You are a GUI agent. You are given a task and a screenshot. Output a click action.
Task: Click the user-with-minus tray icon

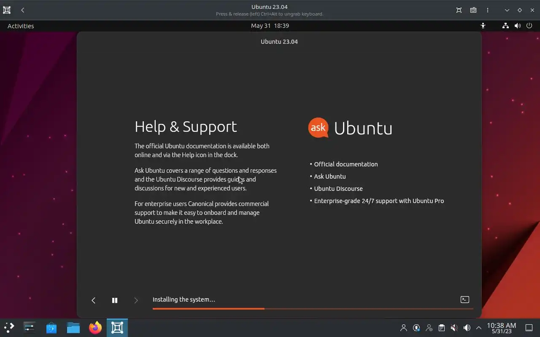(x=429, y=328)
